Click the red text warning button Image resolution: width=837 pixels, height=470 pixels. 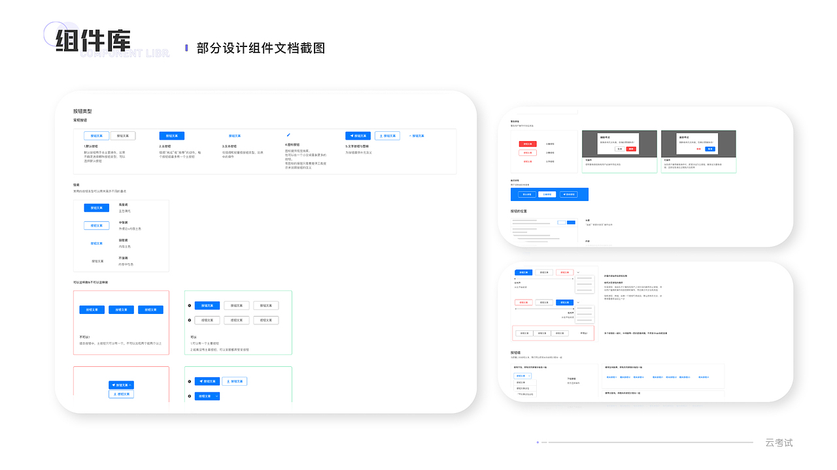coord(527,161)
